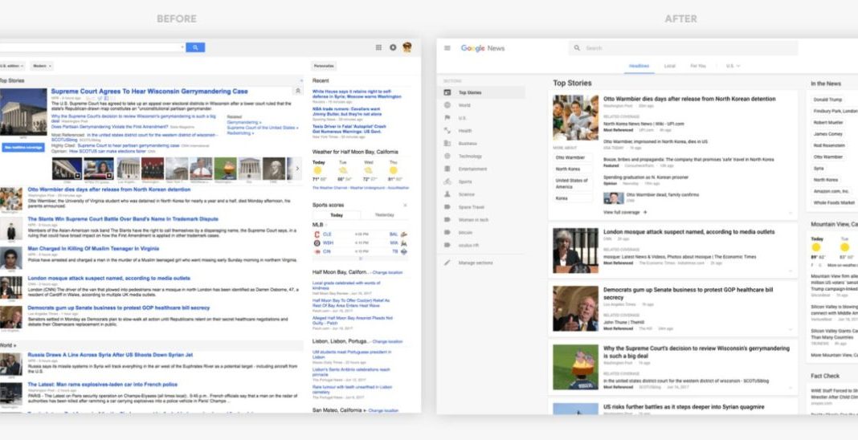Open the Otto Warmbier dead video thumbnail
Viewport: 858px width, 440px height.
613,198
